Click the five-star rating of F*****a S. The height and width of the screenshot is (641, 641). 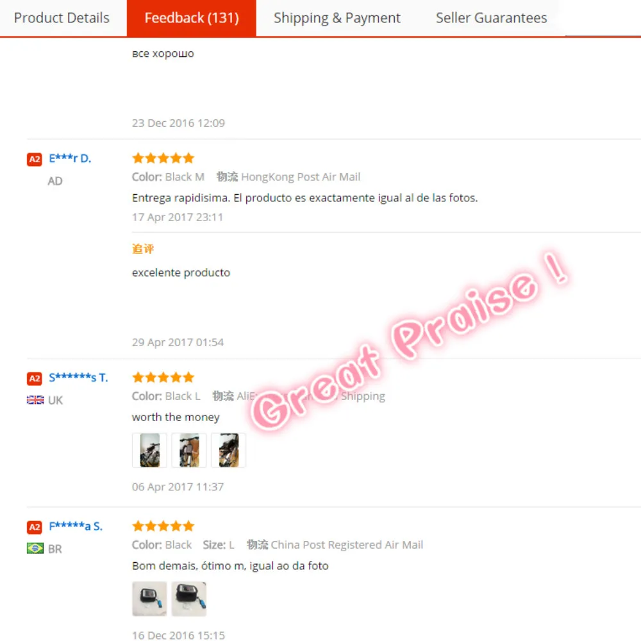pos(163,526)
